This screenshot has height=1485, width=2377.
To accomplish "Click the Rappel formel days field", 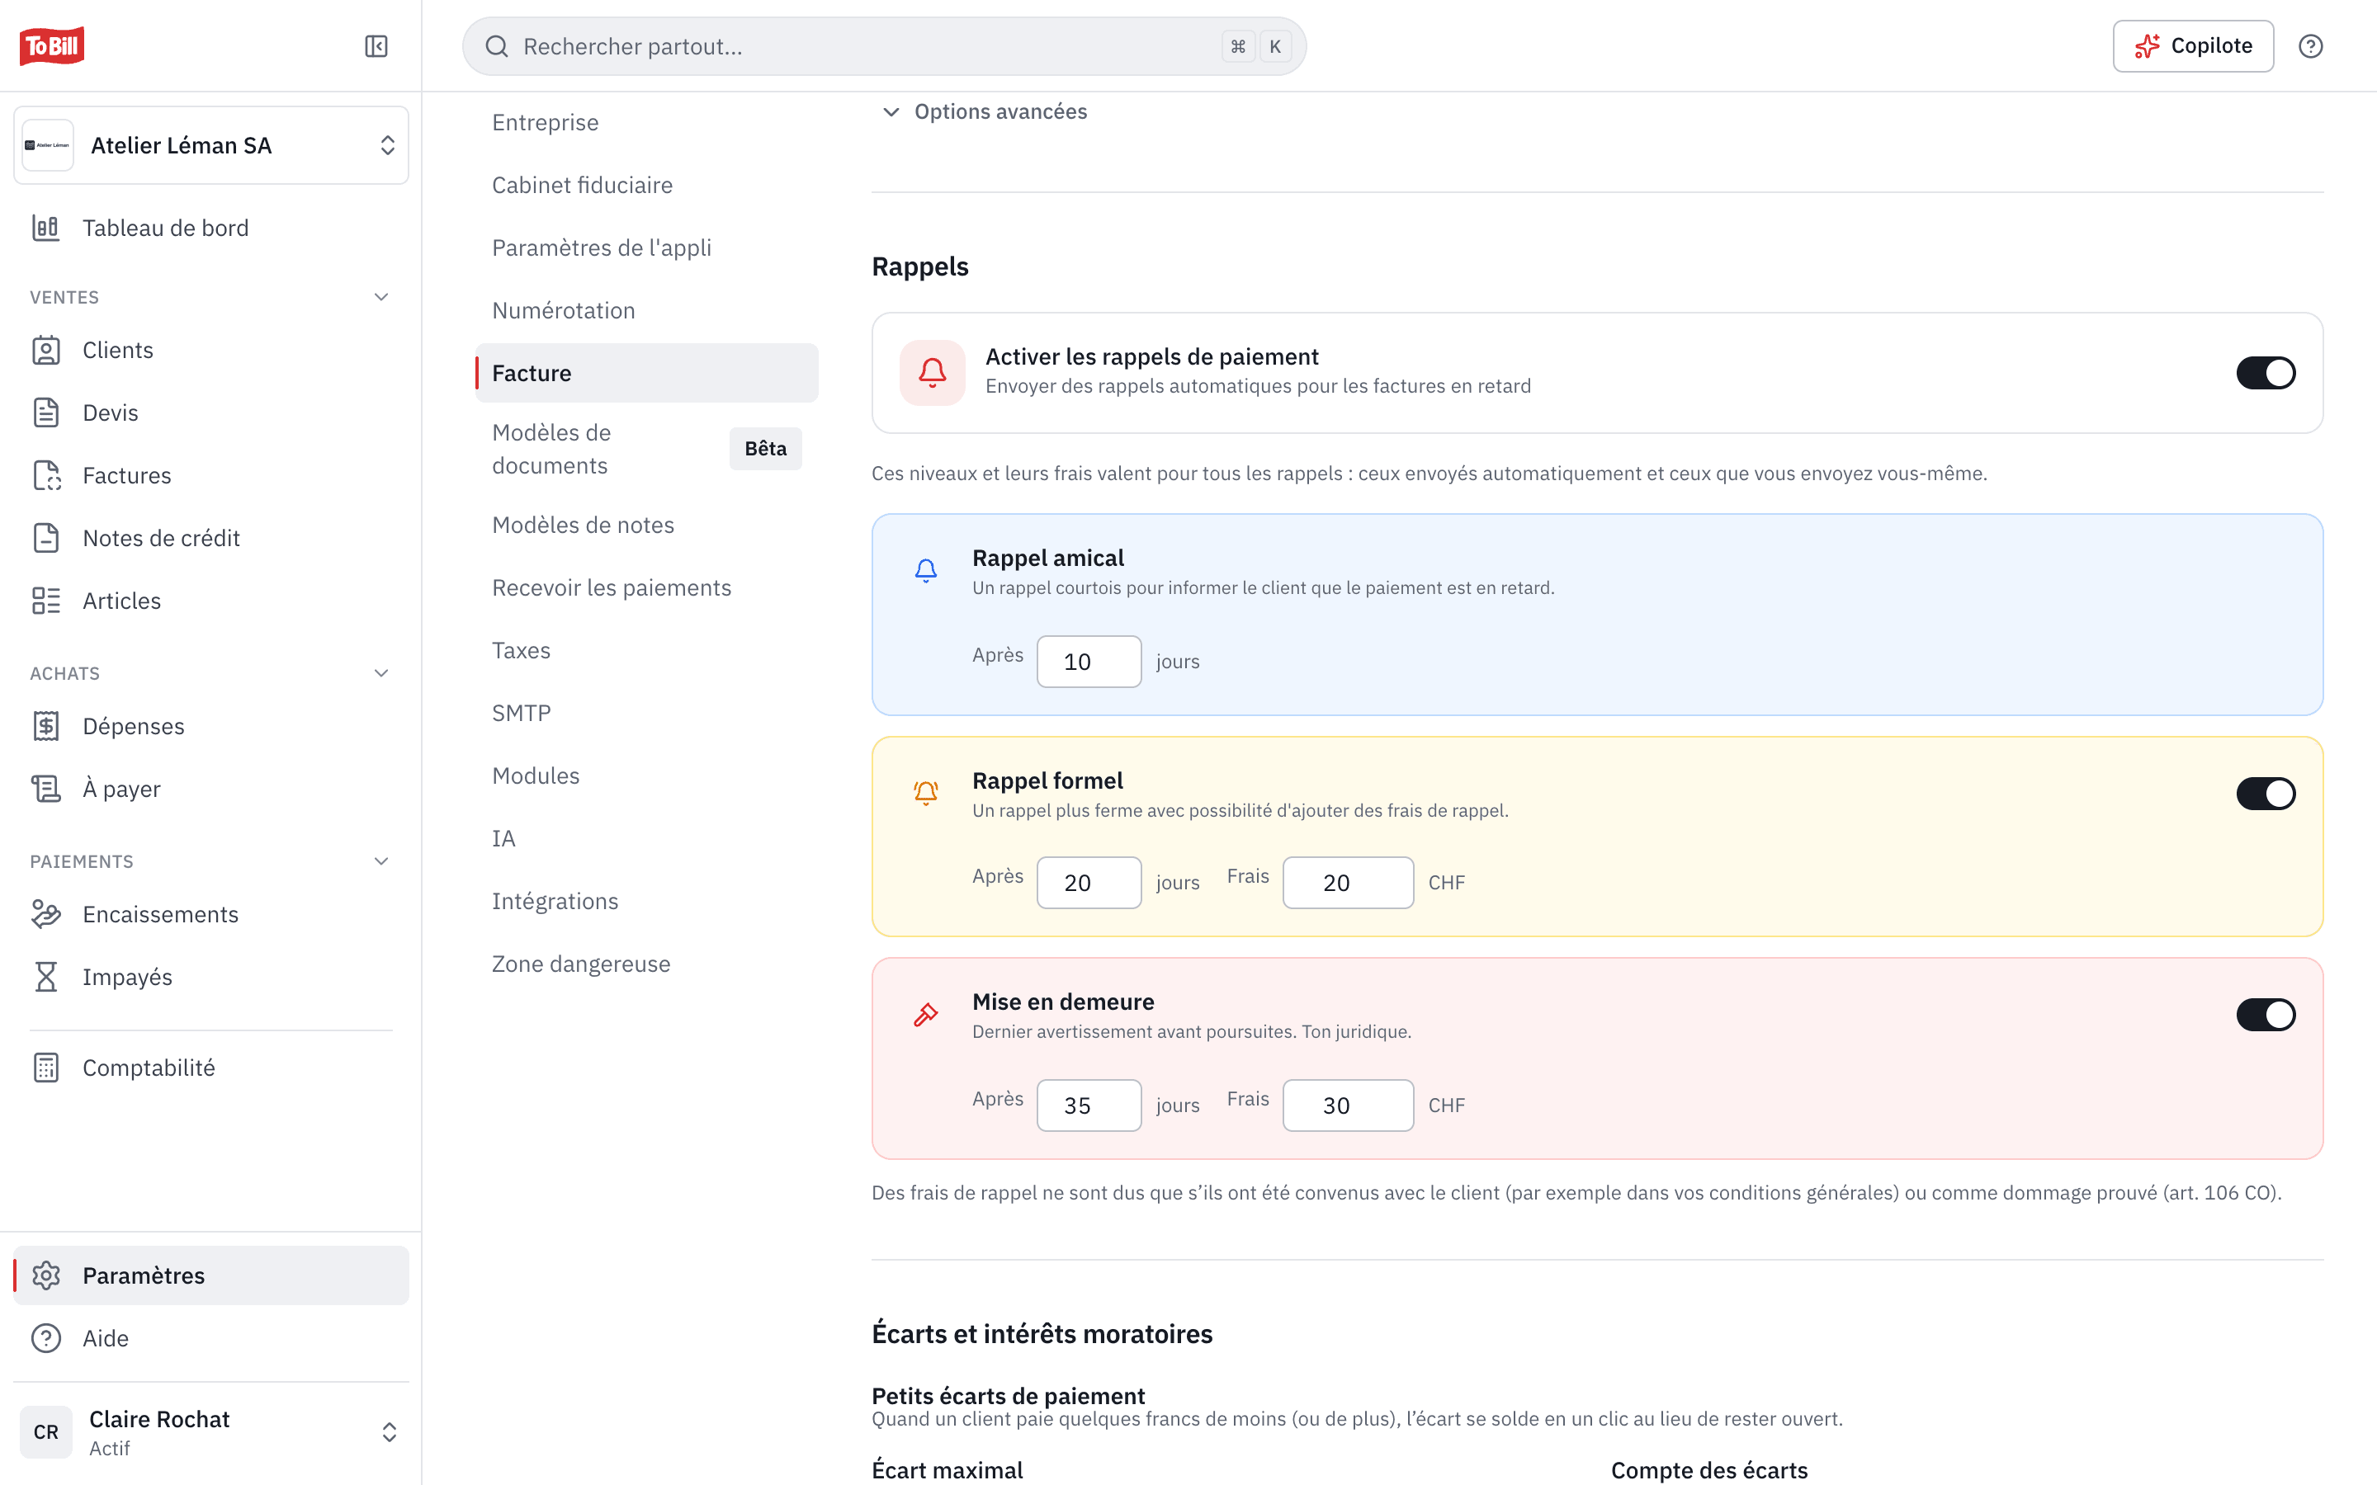I will coord(1089,883).
